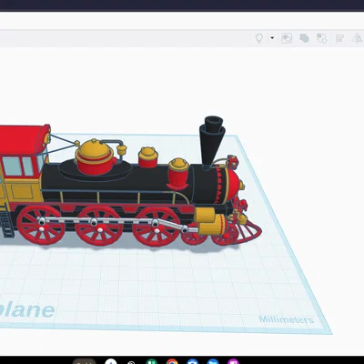
Task: Open Chrome from the taskbar
Action: pos(172,362)
